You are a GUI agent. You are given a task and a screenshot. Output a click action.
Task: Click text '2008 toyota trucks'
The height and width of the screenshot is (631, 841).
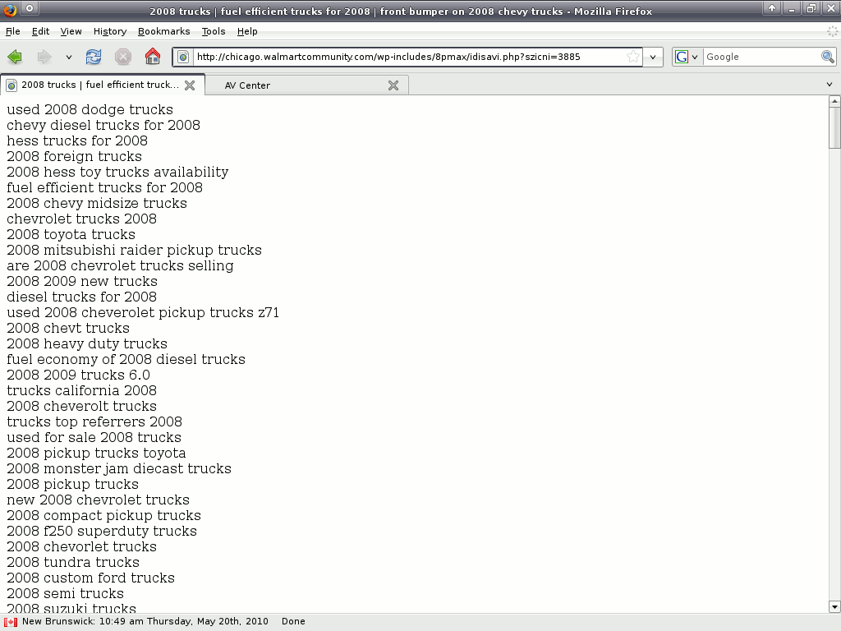[x=71, y=234]
